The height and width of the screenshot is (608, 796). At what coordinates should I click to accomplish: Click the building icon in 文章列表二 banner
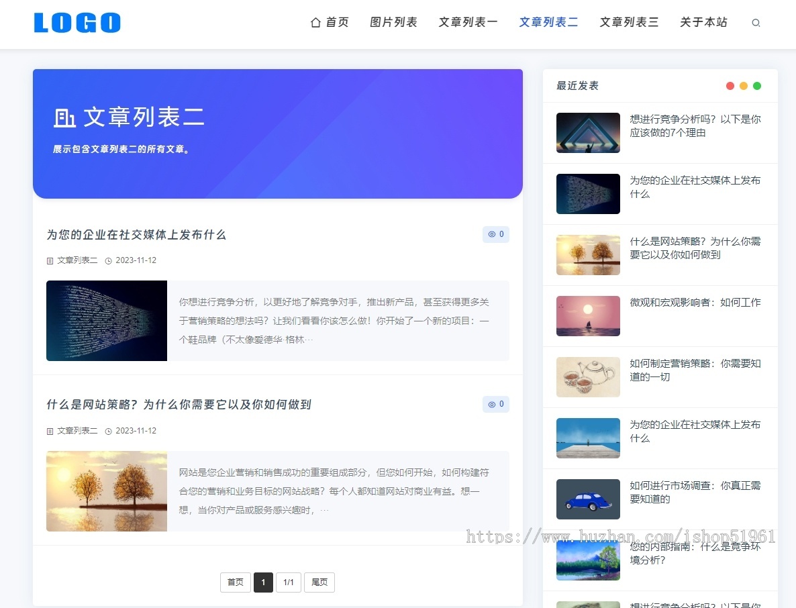64,117
